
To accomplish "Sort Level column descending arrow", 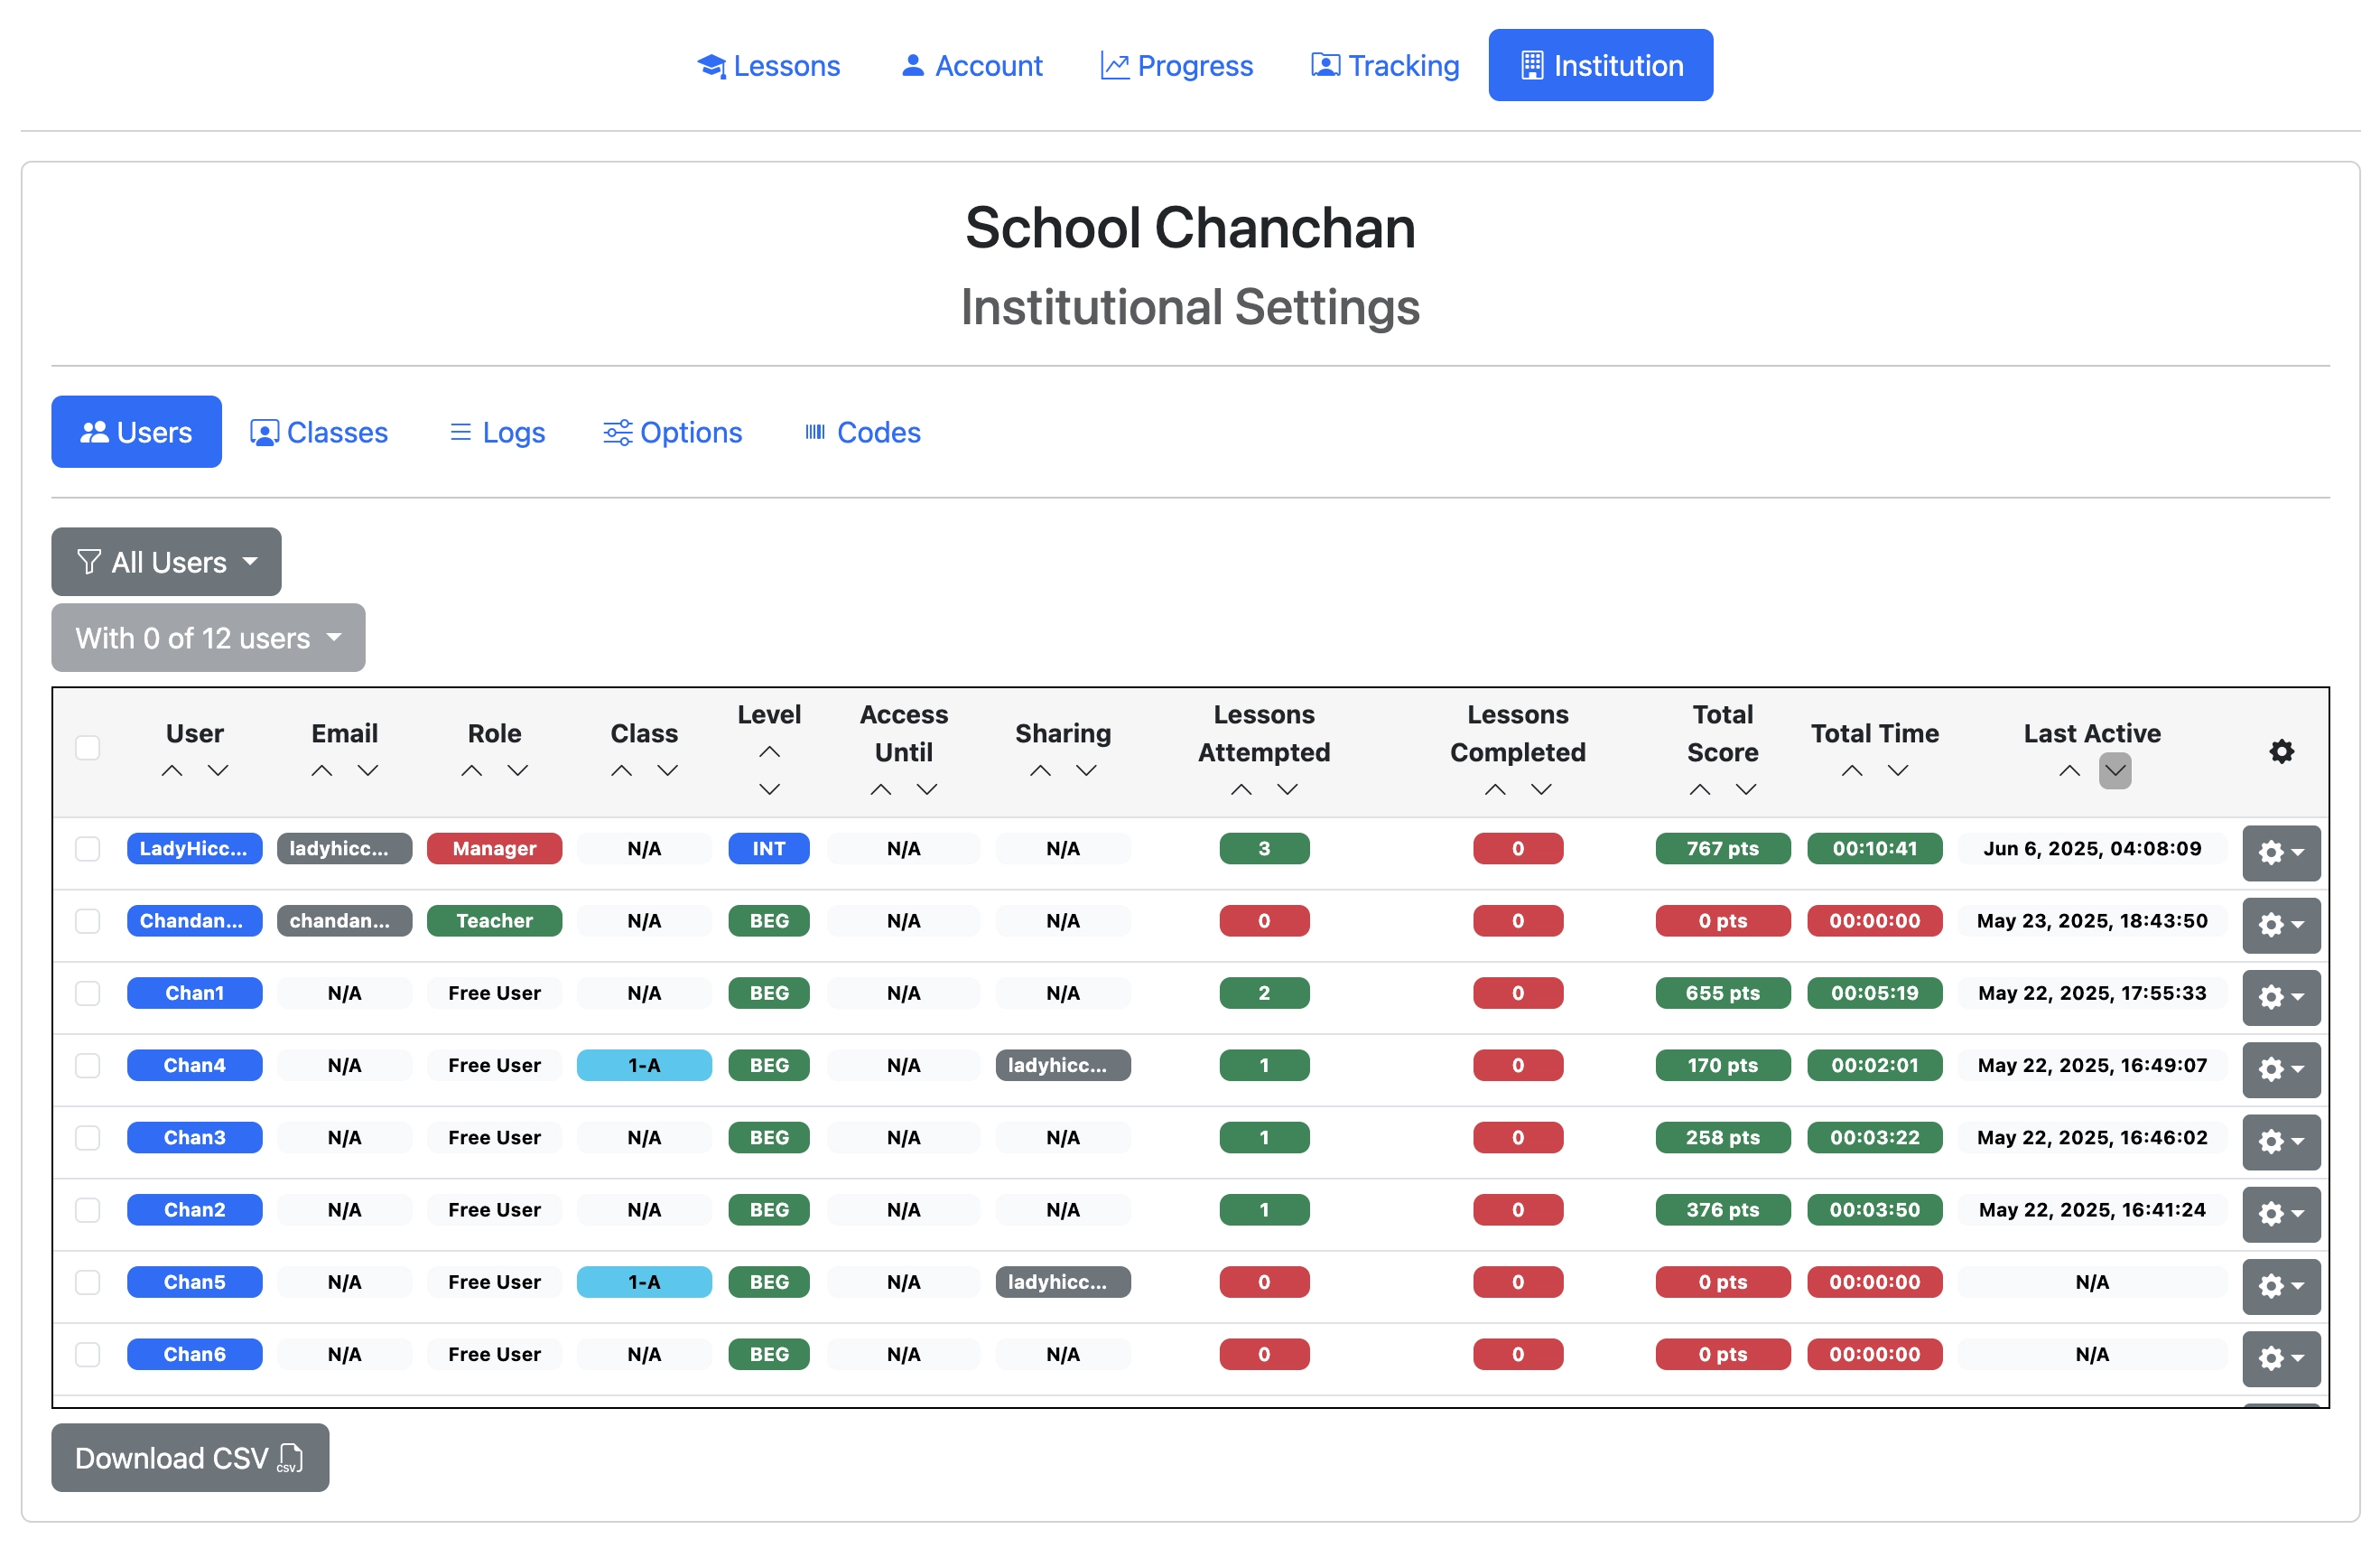I will pyautogui.click(x=769, y=790).
